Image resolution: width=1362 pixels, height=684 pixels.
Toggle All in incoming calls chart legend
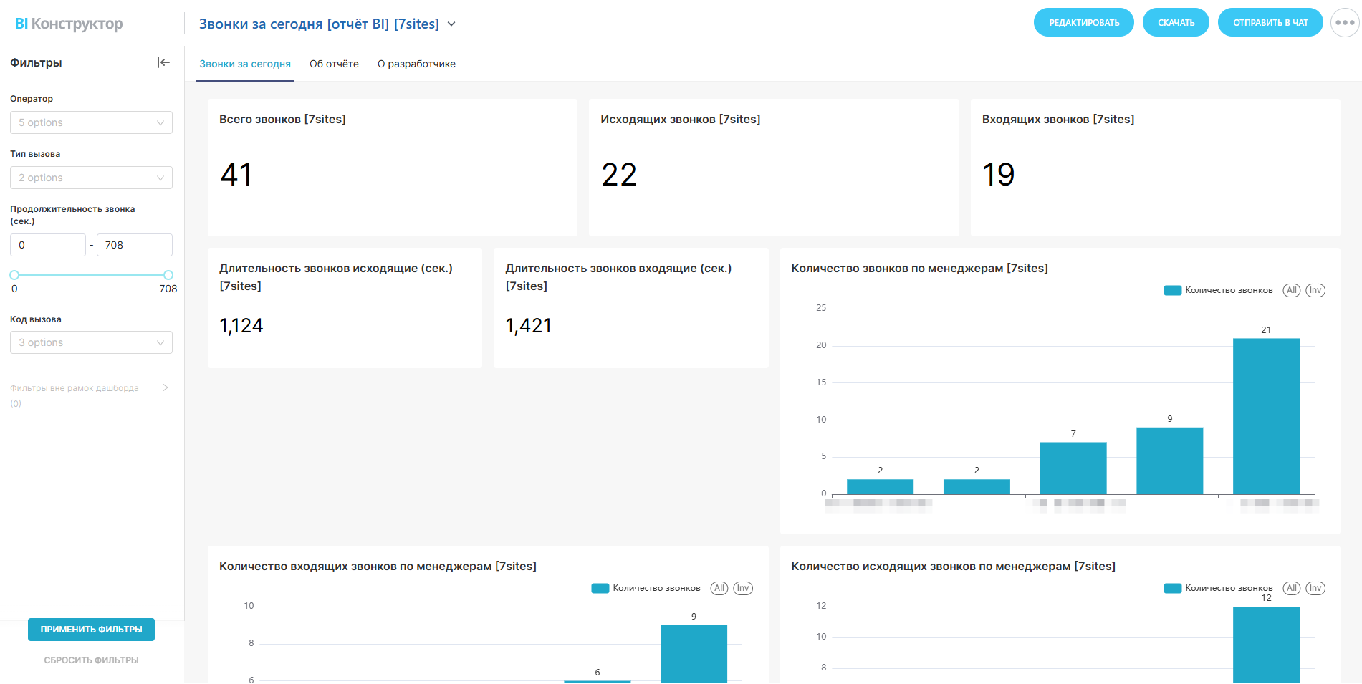coord(719,588)
